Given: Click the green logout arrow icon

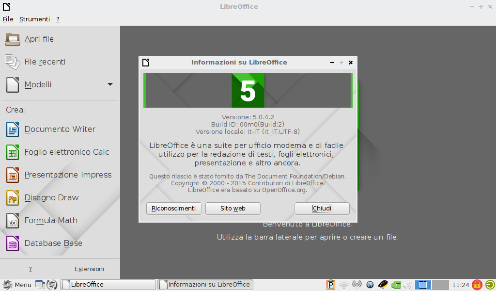Looking at the screenshot, I should 490,285.
